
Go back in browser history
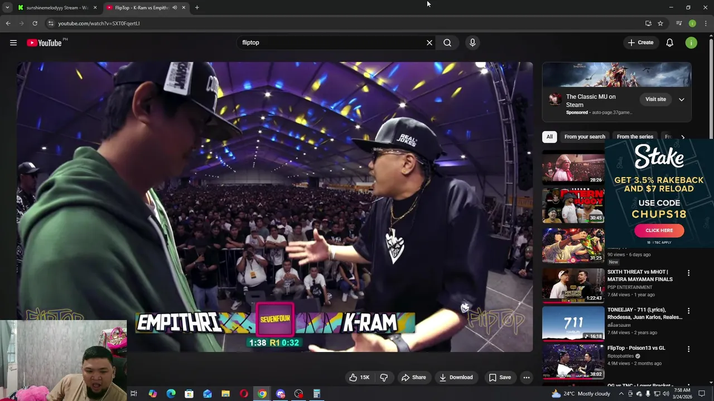click(x=8, y=23)
